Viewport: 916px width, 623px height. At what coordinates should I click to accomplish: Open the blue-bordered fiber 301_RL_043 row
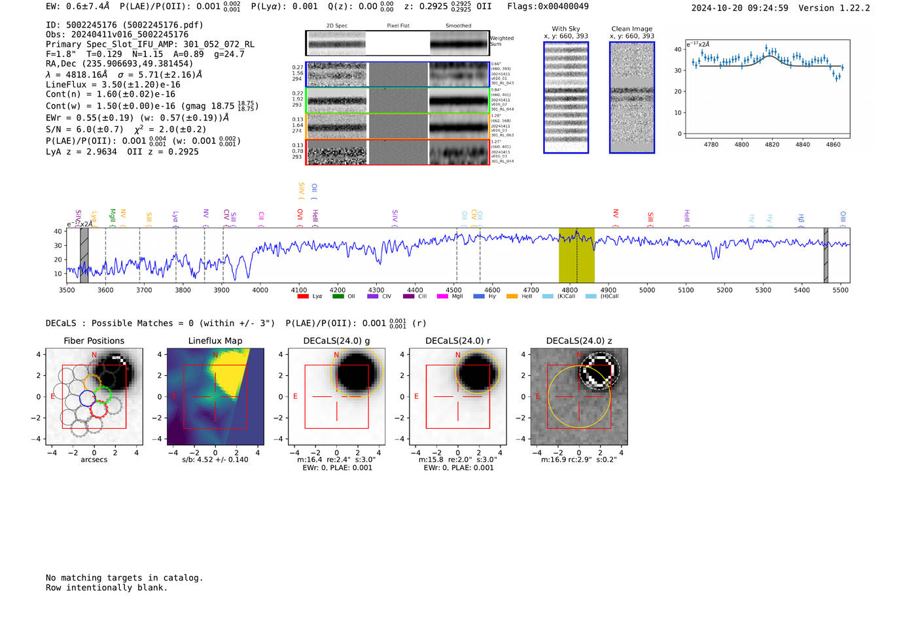[397, 75]
